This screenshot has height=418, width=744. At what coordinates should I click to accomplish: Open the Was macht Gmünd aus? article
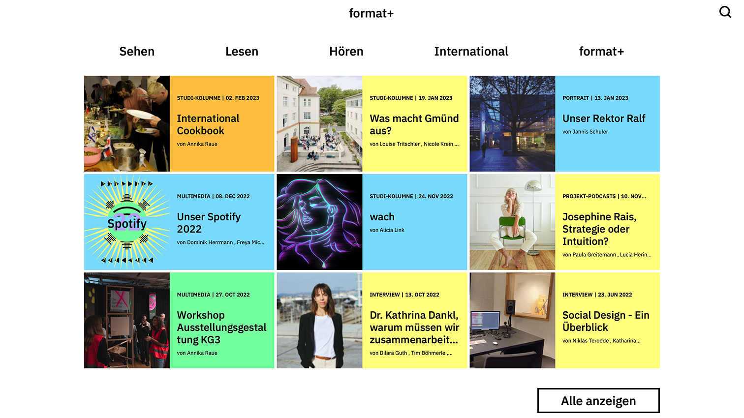[x=414, y=124]
